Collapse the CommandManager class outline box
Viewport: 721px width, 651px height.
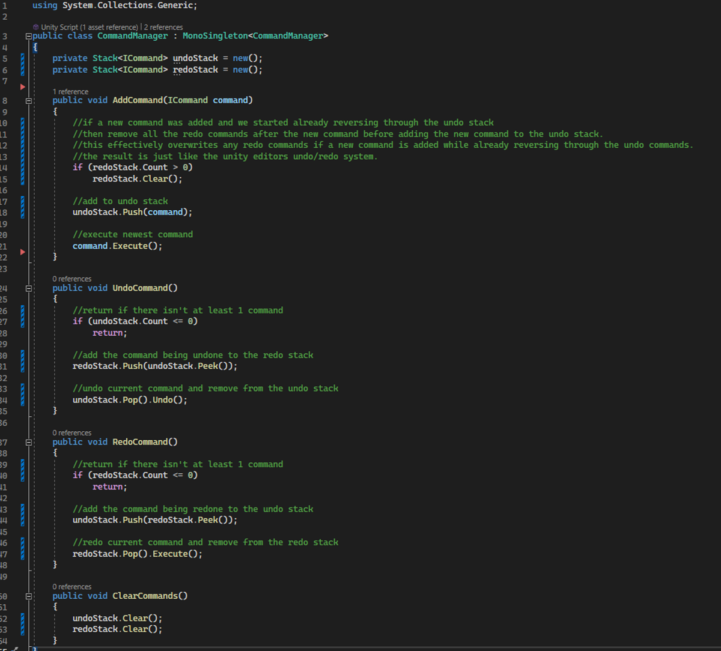click(x=28, y=36)
